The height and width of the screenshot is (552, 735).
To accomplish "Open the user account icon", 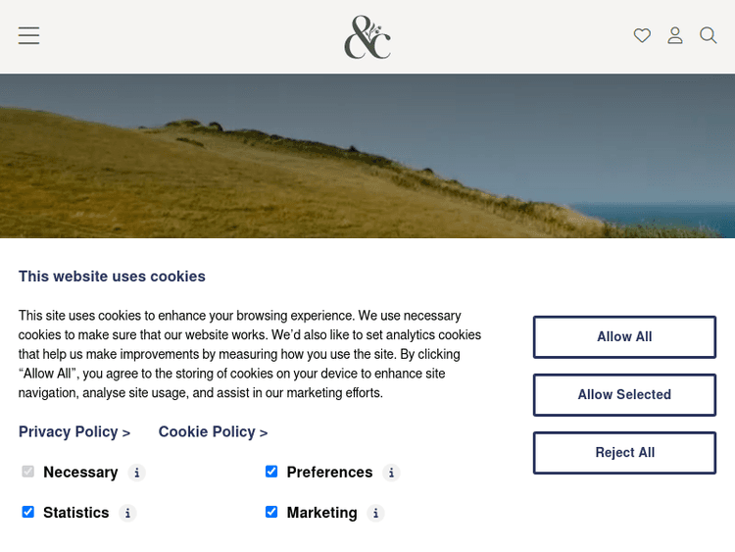I will point(675,35).
